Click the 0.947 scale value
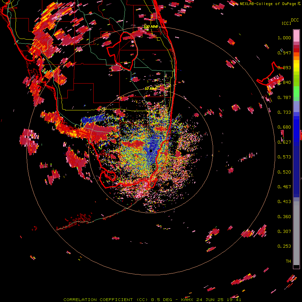 (284, 53)
